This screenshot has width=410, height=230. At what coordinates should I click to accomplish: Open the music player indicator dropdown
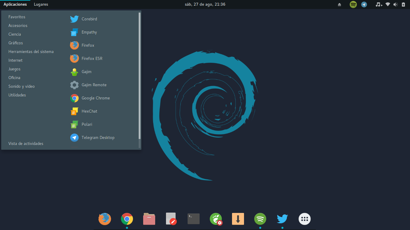click(x=379, y=4)
